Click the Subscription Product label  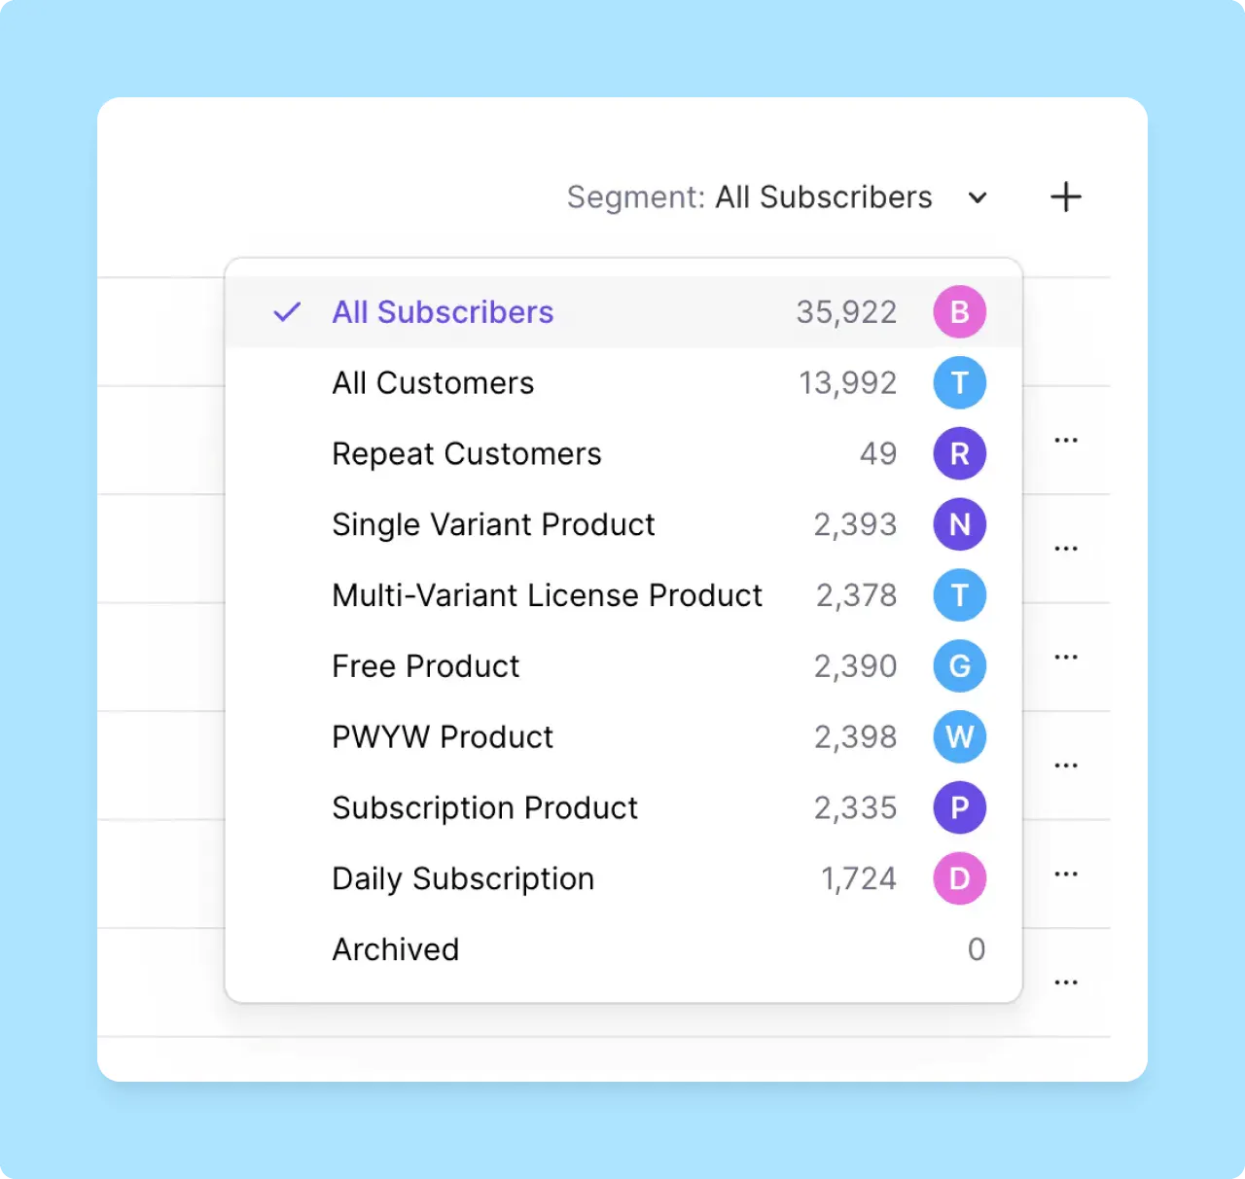[x=484, y=807]
